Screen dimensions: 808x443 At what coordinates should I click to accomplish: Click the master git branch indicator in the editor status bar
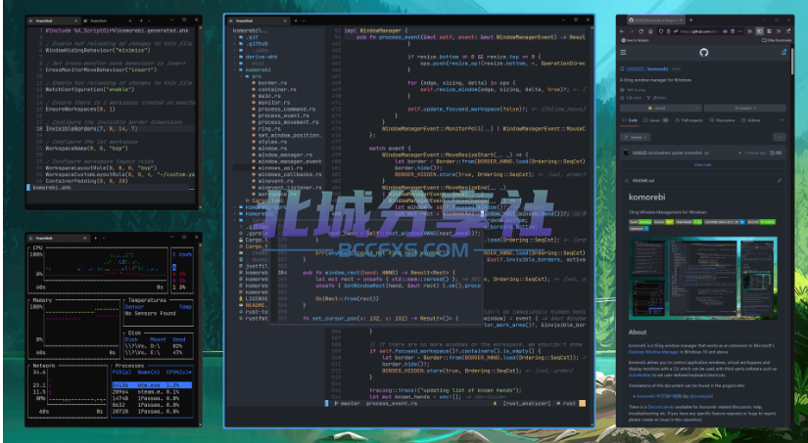[347, 403]
